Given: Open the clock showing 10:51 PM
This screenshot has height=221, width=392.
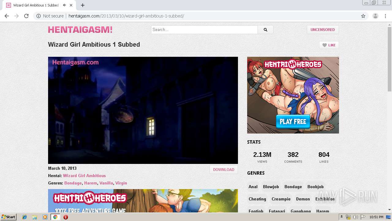Looking at the screenshot, I should [x=376, y=217].
